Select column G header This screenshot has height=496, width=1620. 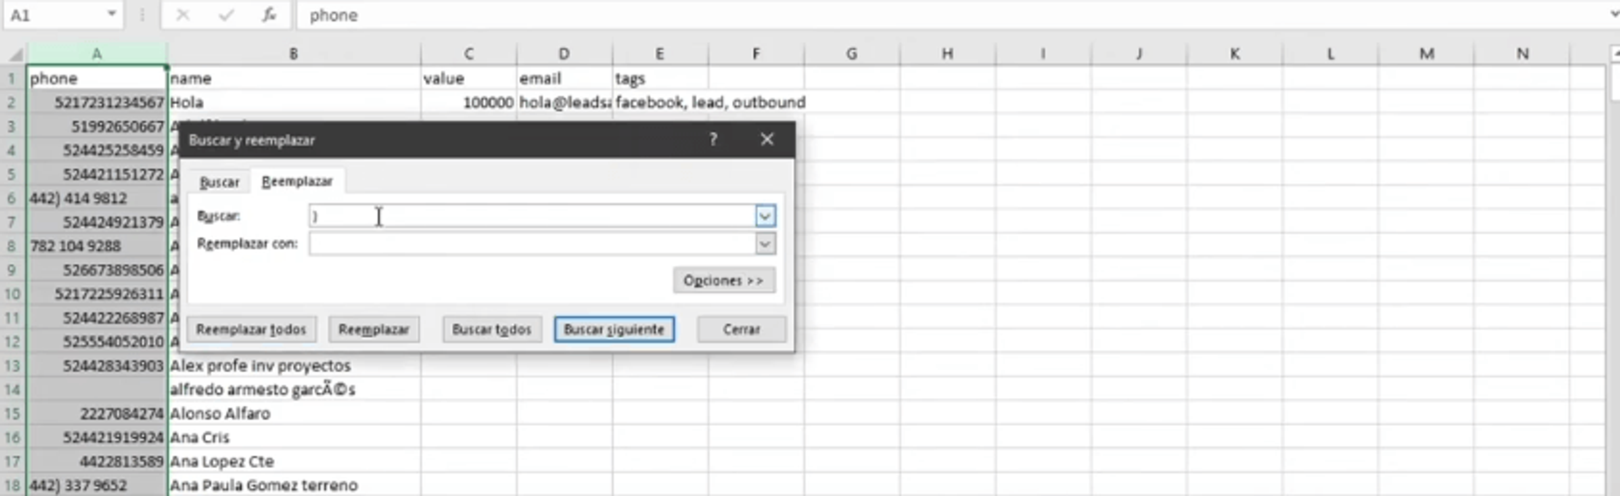pyautogui.click(x=851, y=55)
